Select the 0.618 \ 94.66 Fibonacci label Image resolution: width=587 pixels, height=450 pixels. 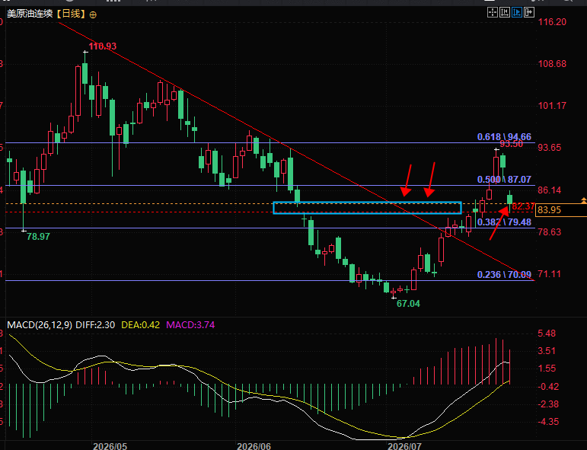tap(504, 137)
